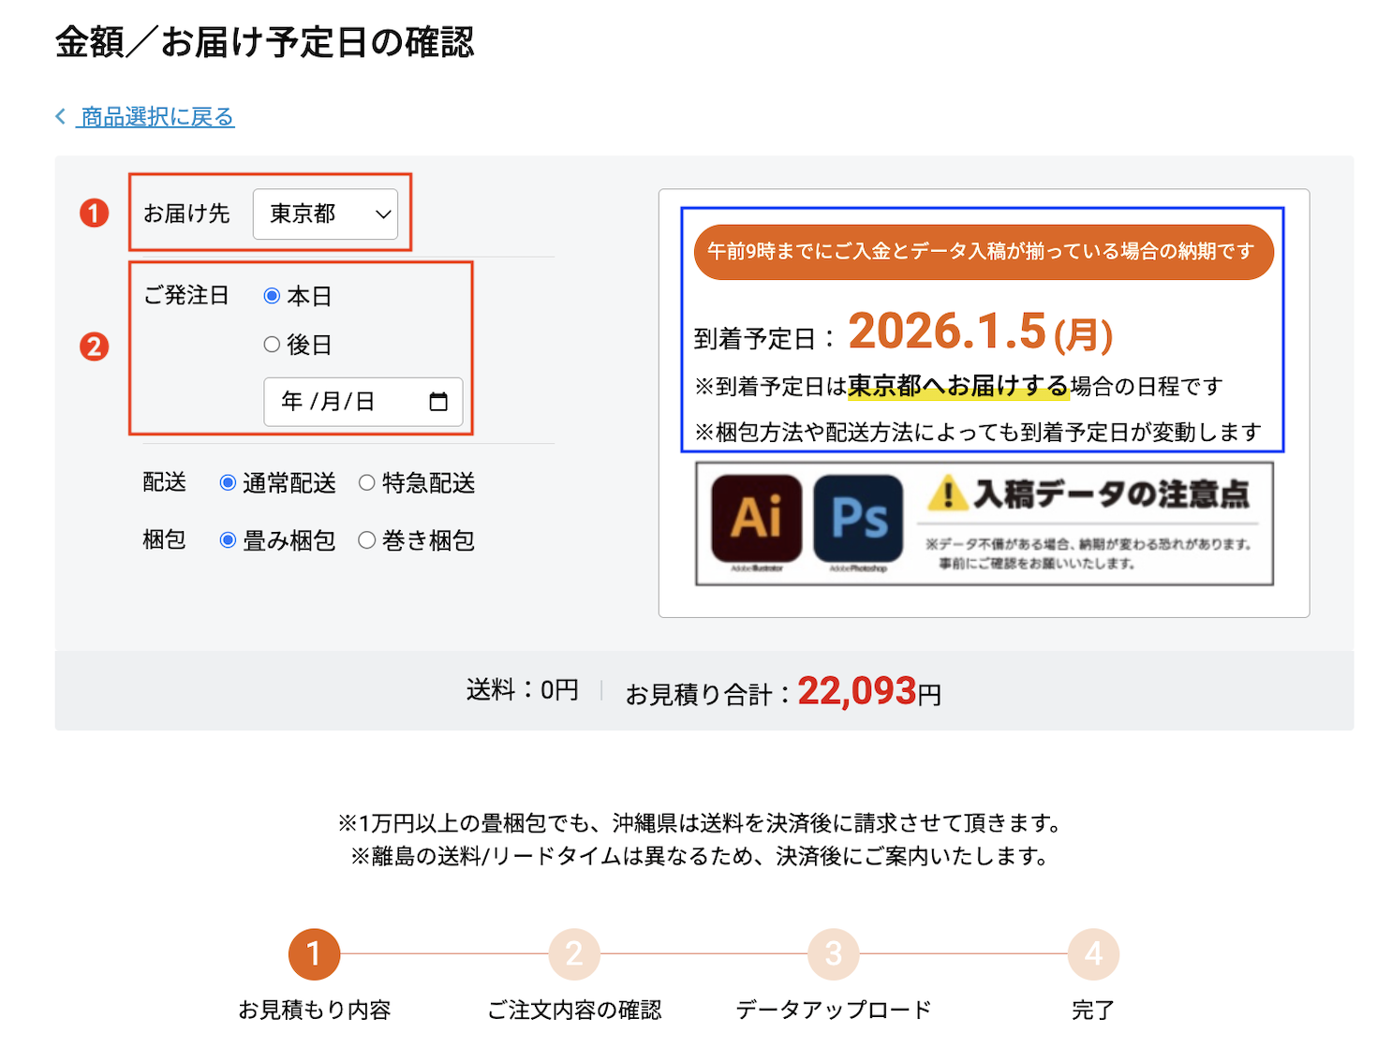Click step circle 2 ご注文内容の確認
Viewport: 1377px width, 1062px height.
[573, 954]
